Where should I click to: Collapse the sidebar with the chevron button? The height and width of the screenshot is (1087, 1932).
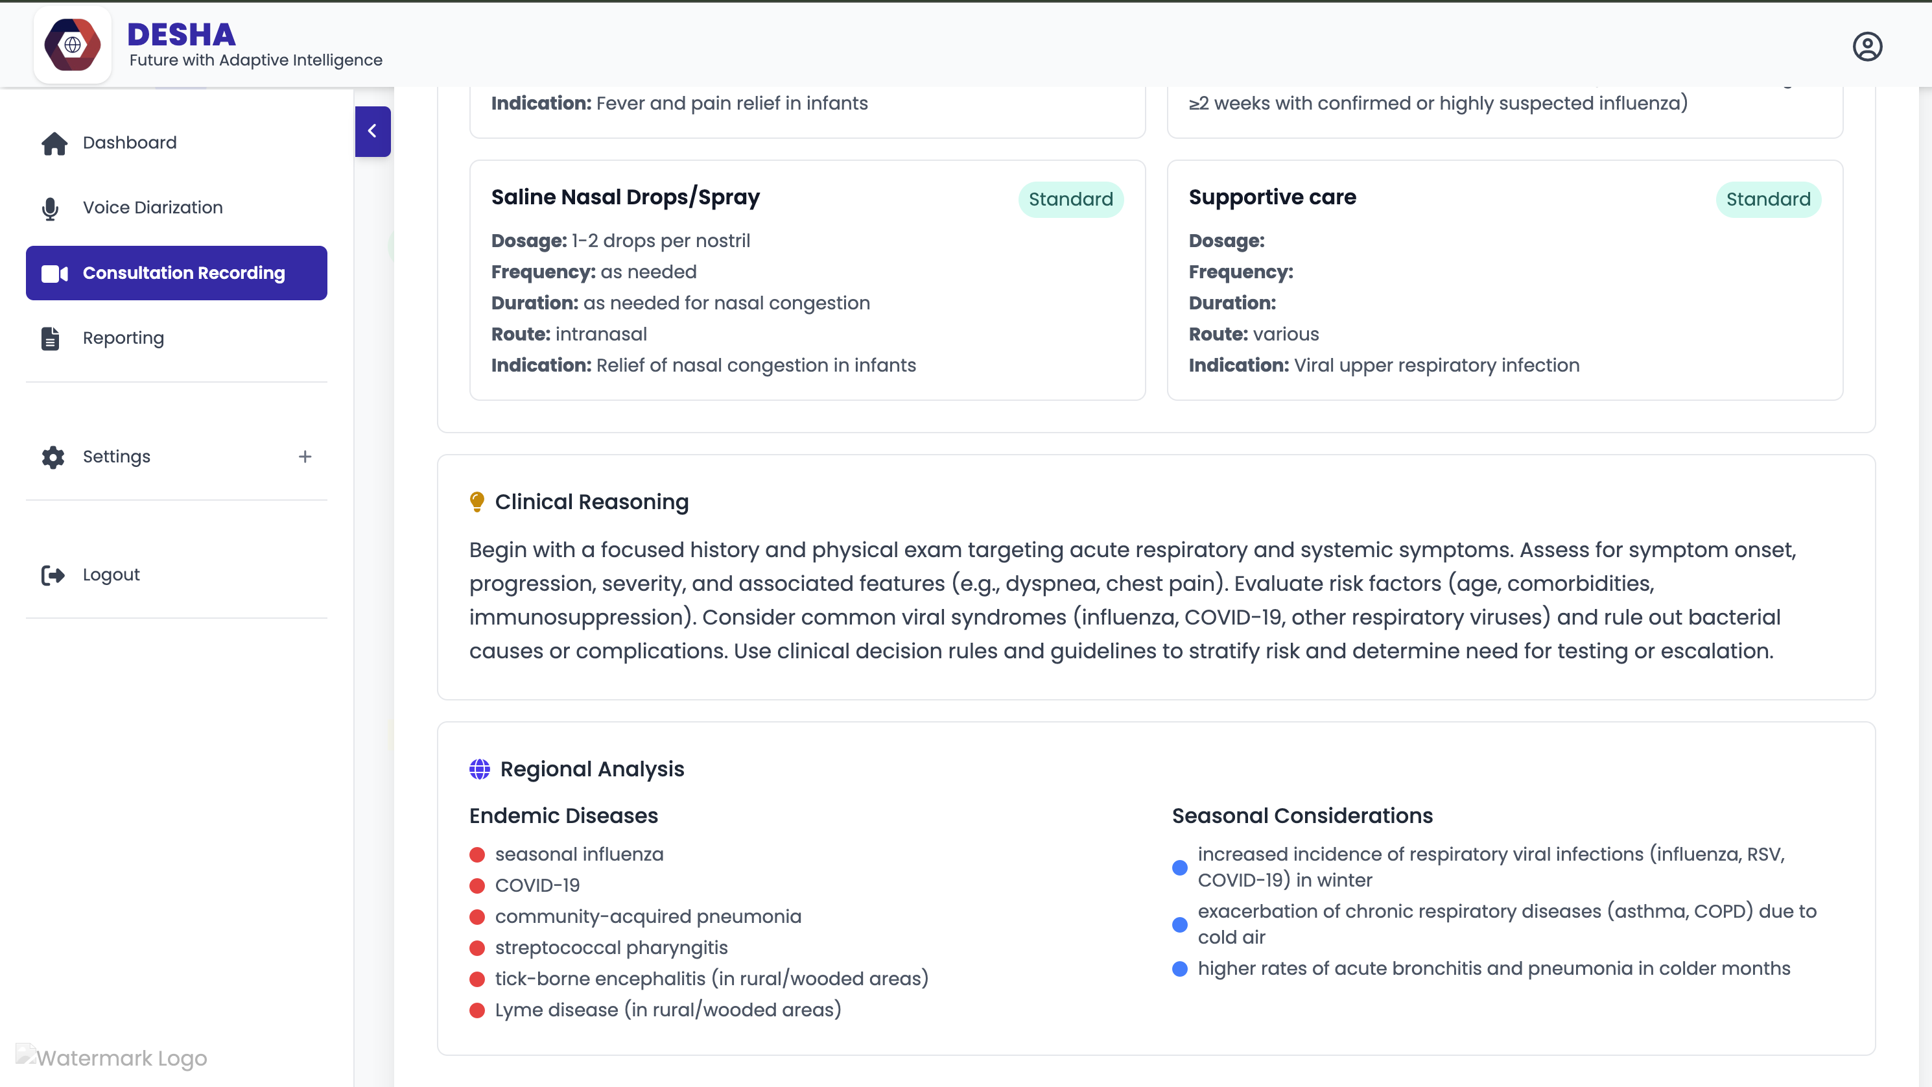pyautogui.click(x=372, y=131)
